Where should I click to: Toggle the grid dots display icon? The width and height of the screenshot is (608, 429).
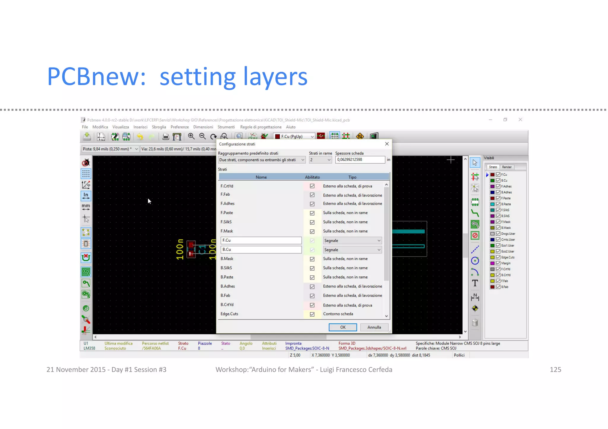click(x=86, y=173)
